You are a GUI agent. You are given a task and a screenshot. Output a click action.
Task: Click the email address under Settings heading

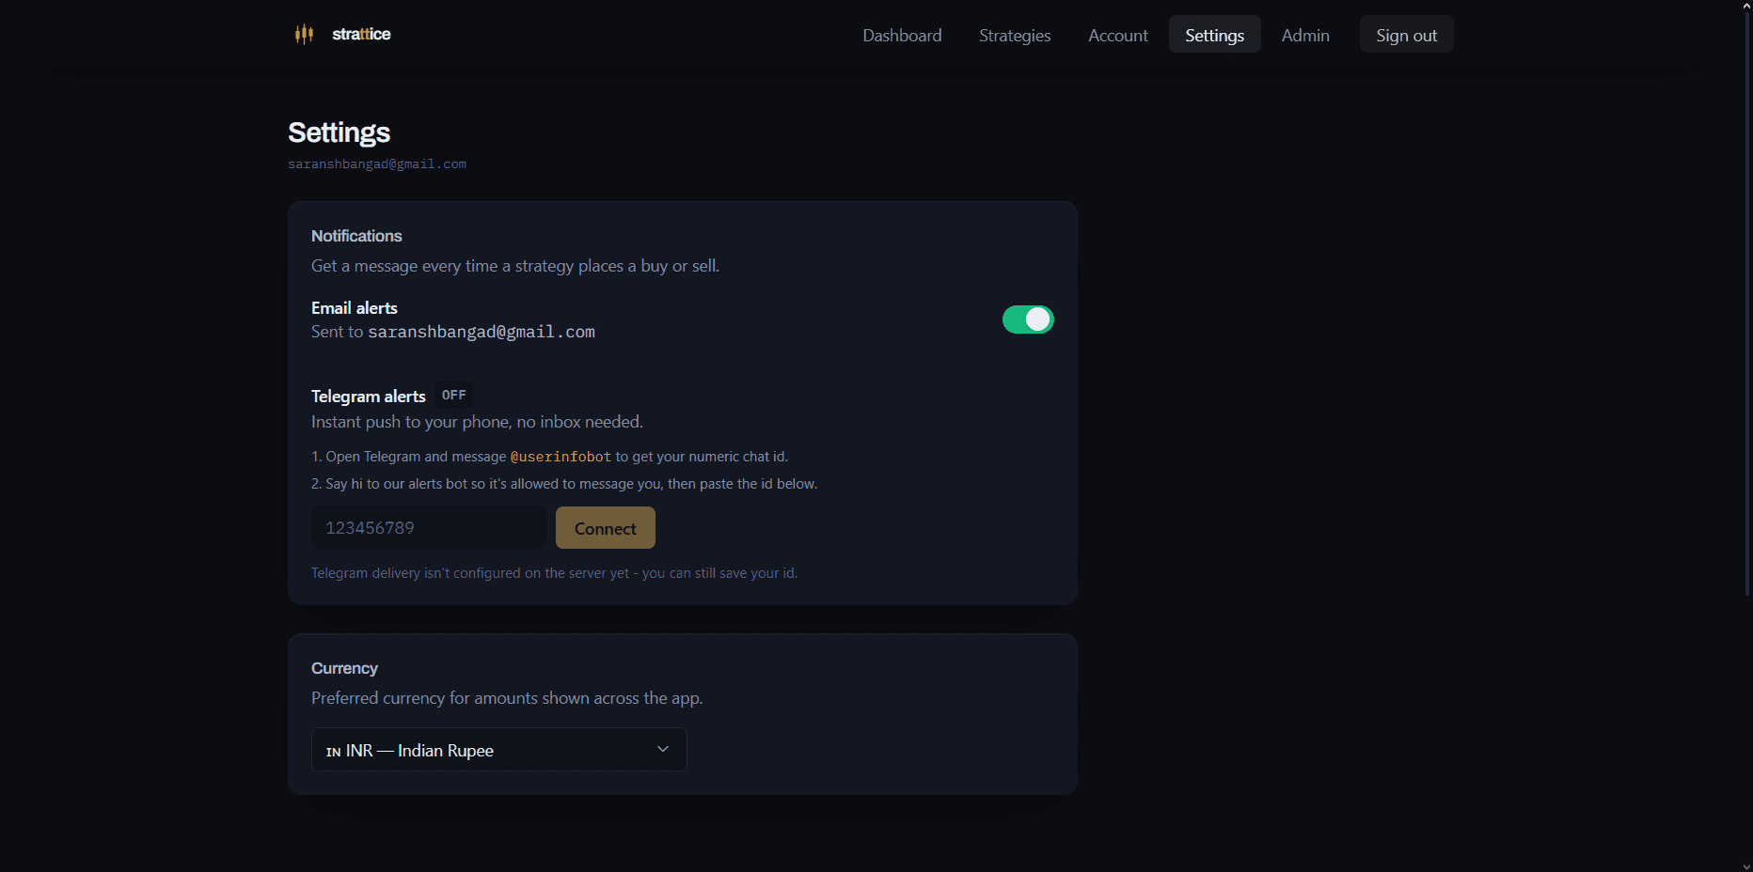377,164
